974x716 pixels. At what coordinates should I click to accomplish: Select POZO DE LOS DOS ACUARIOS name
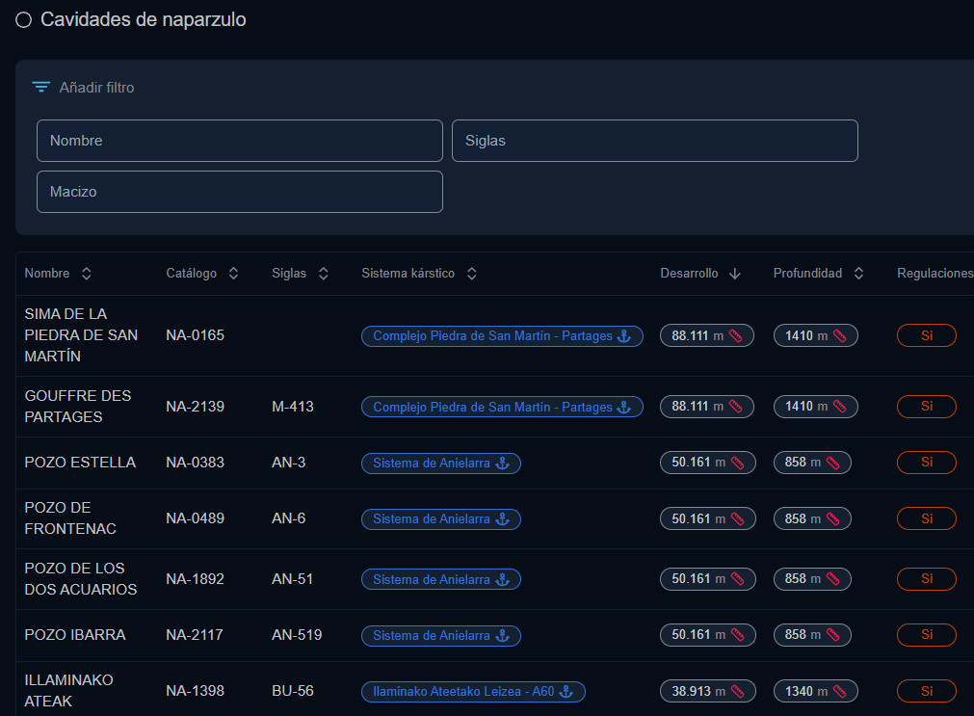[81, 578]
